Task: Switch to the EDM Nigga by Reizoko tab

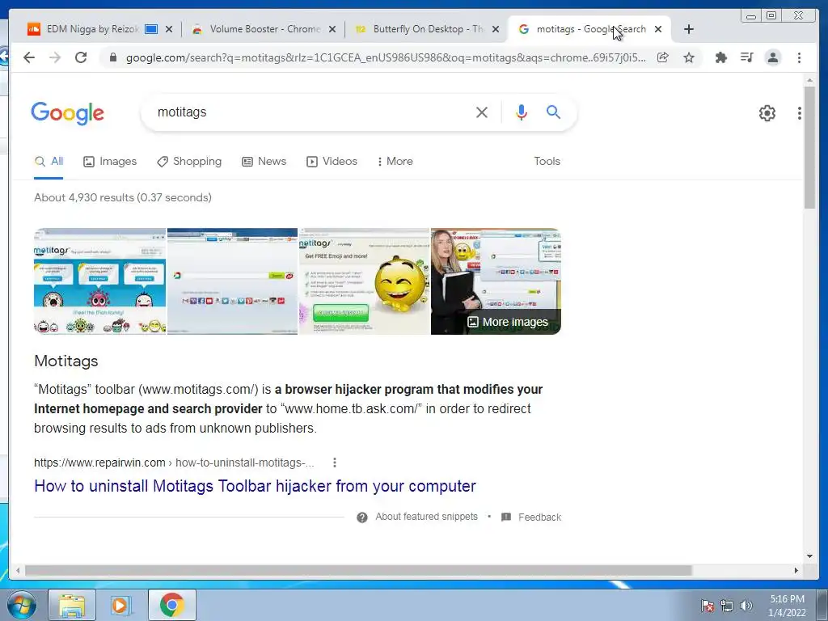Action: pyautogui.click(x=92, y=29)
